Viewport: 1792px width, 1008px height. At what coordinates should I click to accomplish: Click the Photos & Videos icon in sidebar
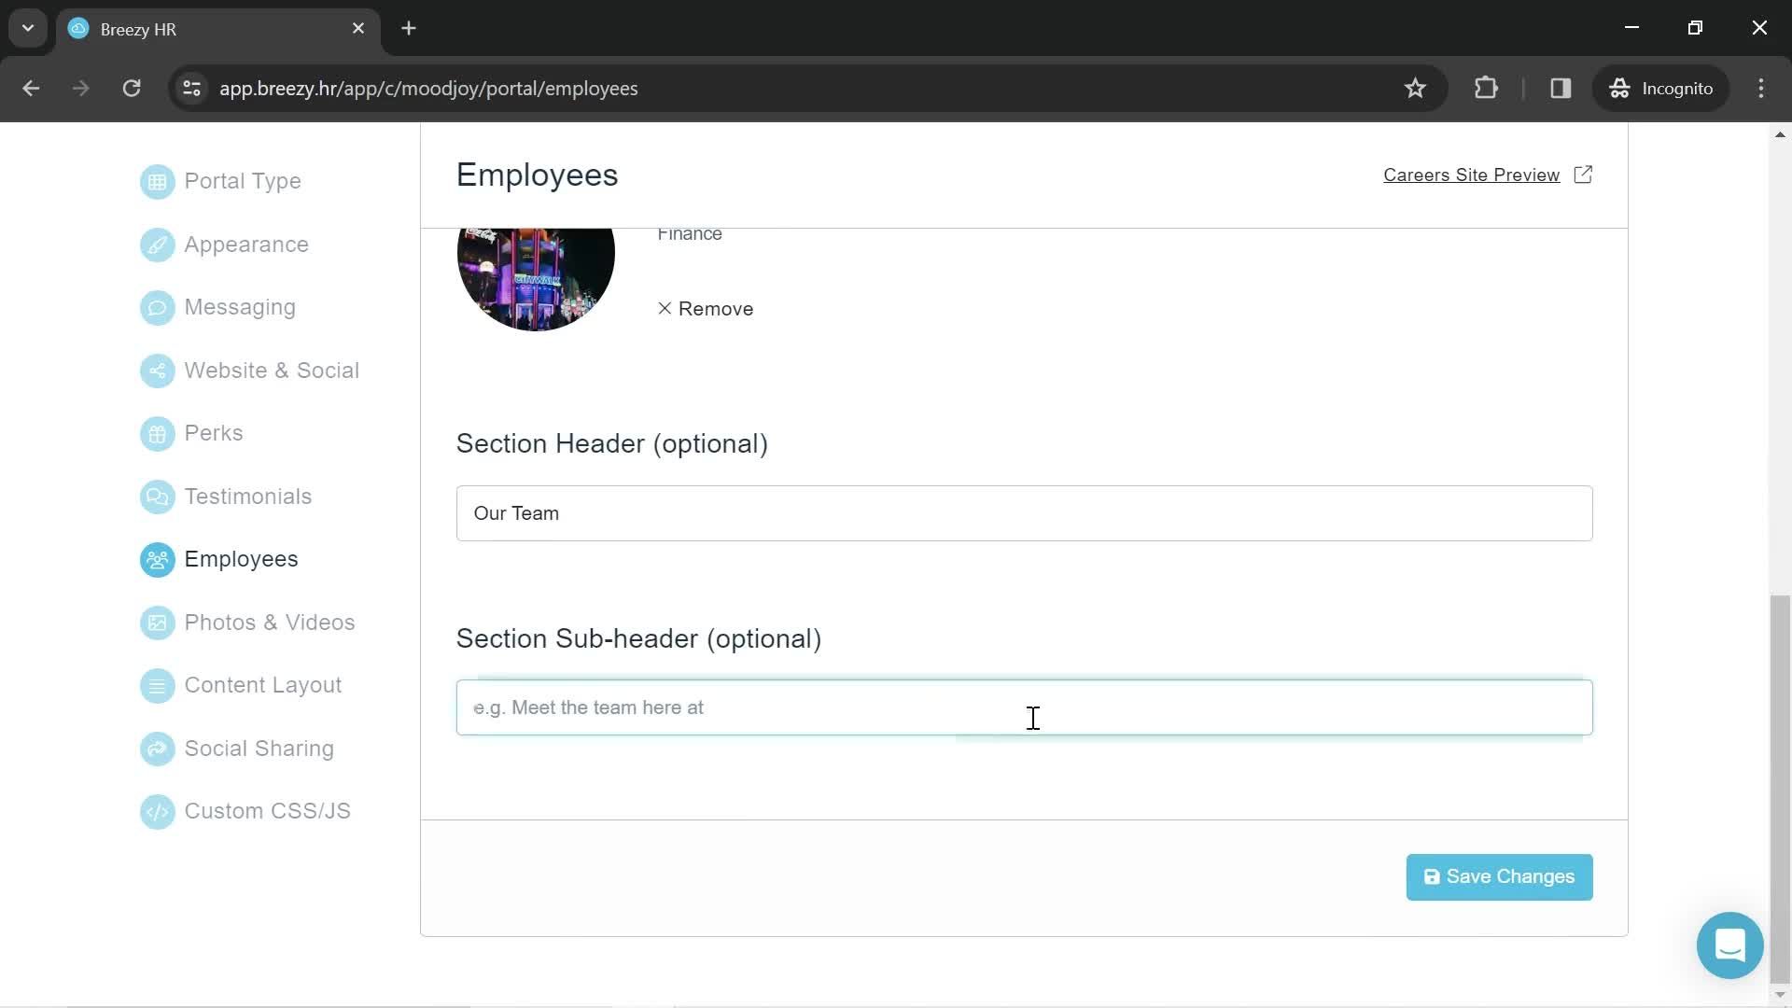158,622
